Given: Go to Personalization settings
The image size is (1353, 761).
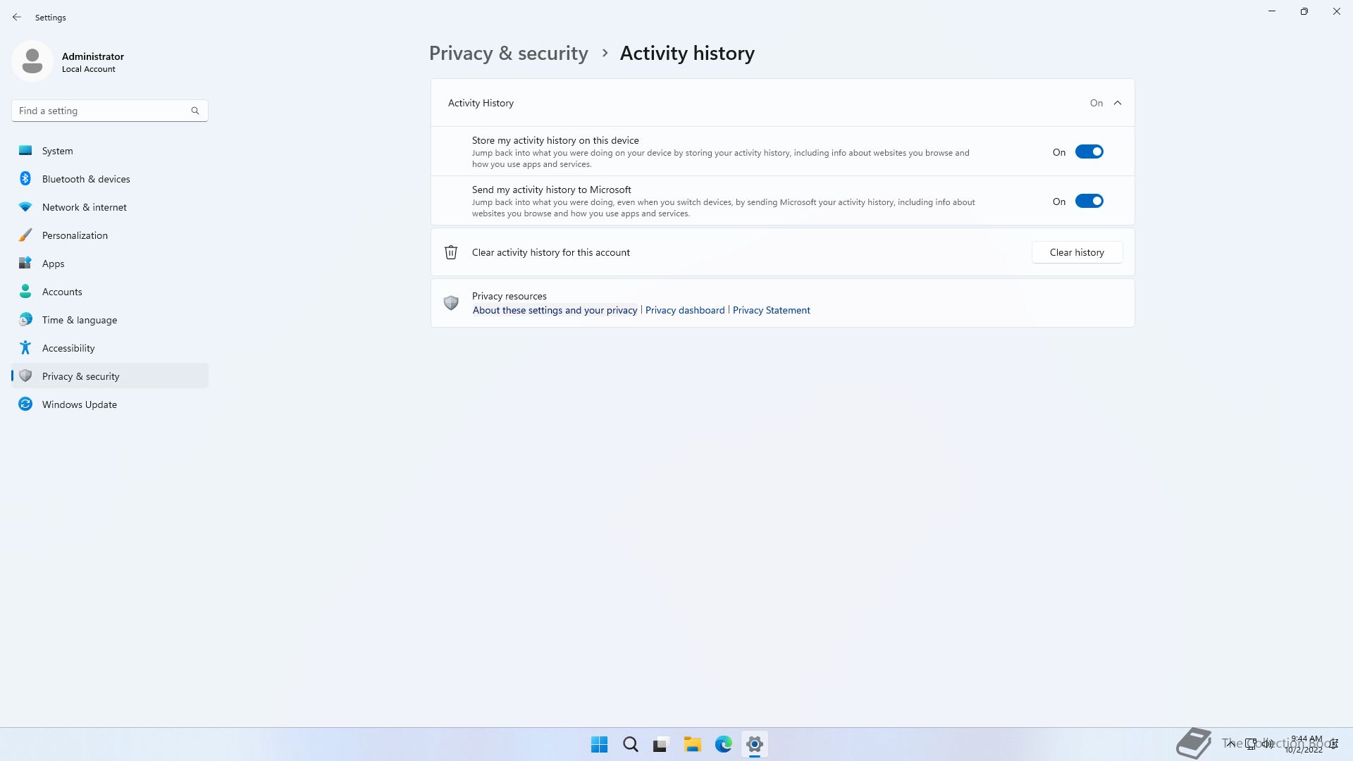Looking at the screenshot, I should pos(75,235).
